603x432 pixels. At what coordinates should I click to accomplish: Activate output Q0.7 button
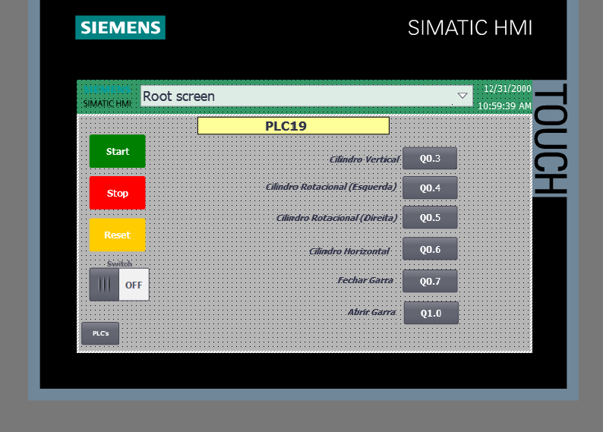point(430,281)
